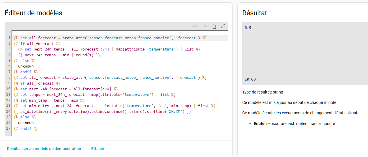Click the sensor.forecast_meteo_france_horaire entity text
This screenshot has height=157, width=368.
pyautogui.click(x=301, y=124)
